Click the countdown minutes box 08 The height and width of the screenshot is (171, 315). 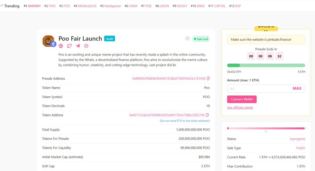click(x=270, y=56)
